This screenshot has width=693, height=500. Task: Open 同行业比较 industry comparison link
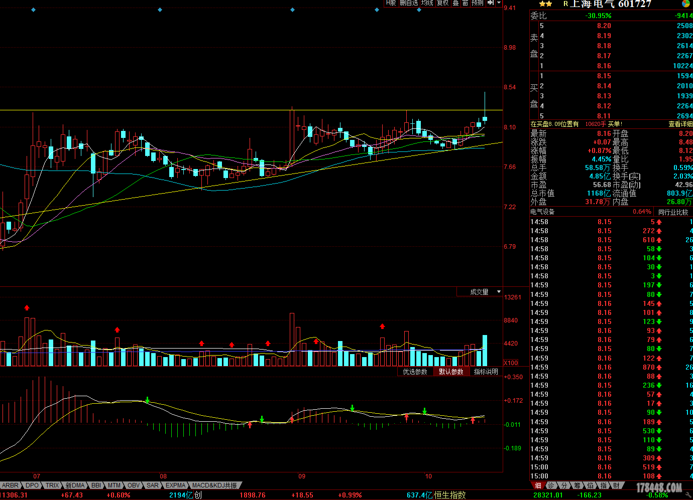point(673,212)
